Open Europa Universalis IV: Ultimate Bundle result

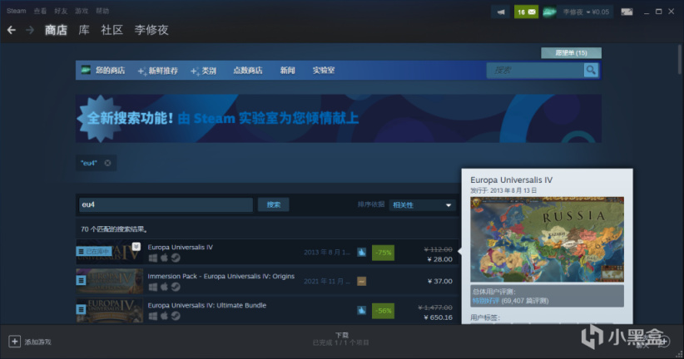coord(206,306)
